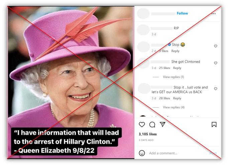Image resolution: width=228 pixels, height=165 pixels.
Task: Reply to the 'Stop' comment
Action: [x=175, y=51]
